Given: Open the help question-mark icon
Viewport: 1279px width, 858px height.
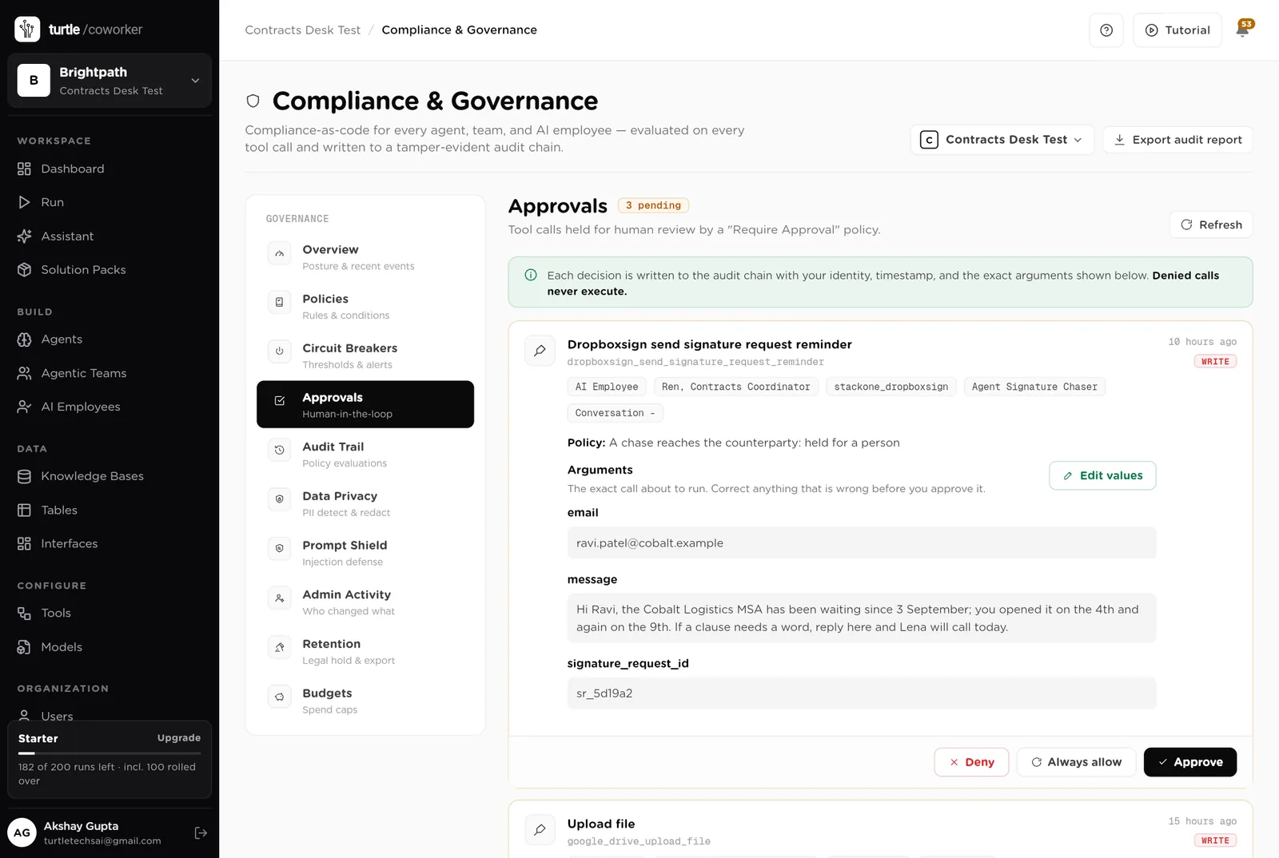Looking at the screenshot, I should [x=1106, y=30].
